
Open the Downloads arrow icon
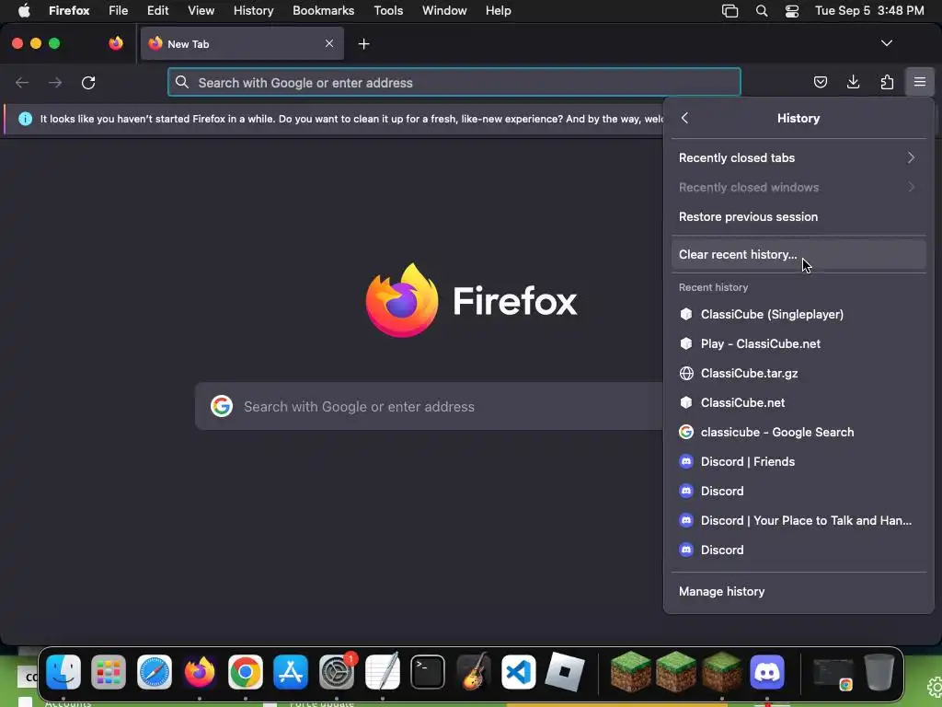[853, 82]
